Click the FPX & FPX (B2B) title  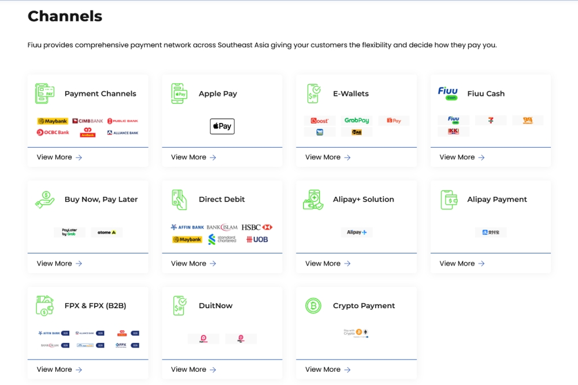coord(95,305)
